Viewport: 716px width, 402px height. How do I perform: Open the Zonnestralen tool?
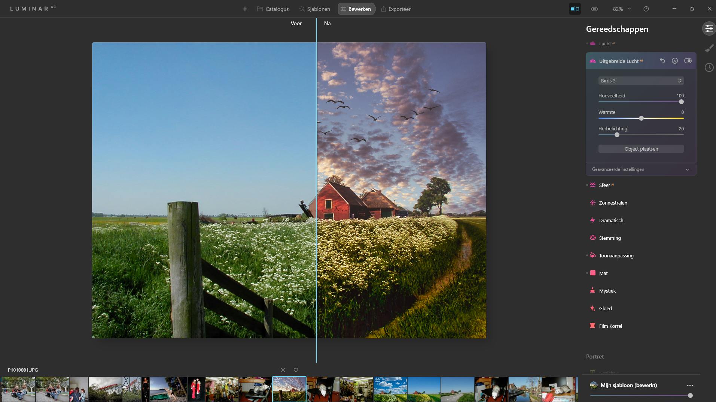[x=613, y=203]
